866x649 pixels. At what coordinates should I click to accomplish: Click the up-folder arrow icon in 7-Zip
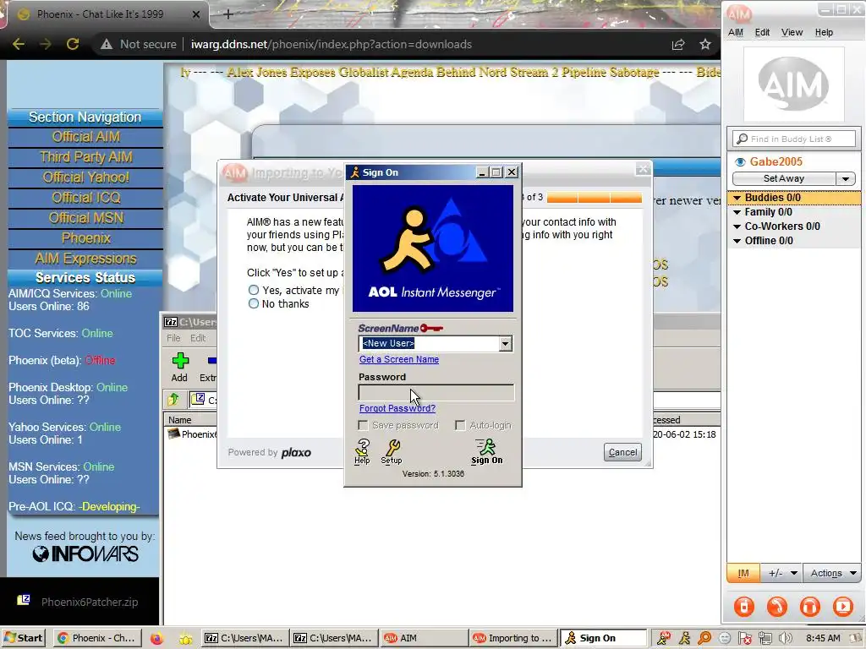(x=173, y=399)
